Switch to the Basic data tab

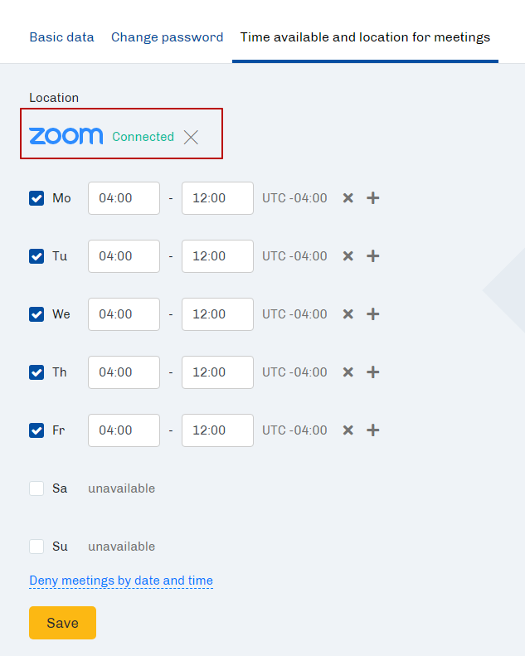click(x=62, y=37)
